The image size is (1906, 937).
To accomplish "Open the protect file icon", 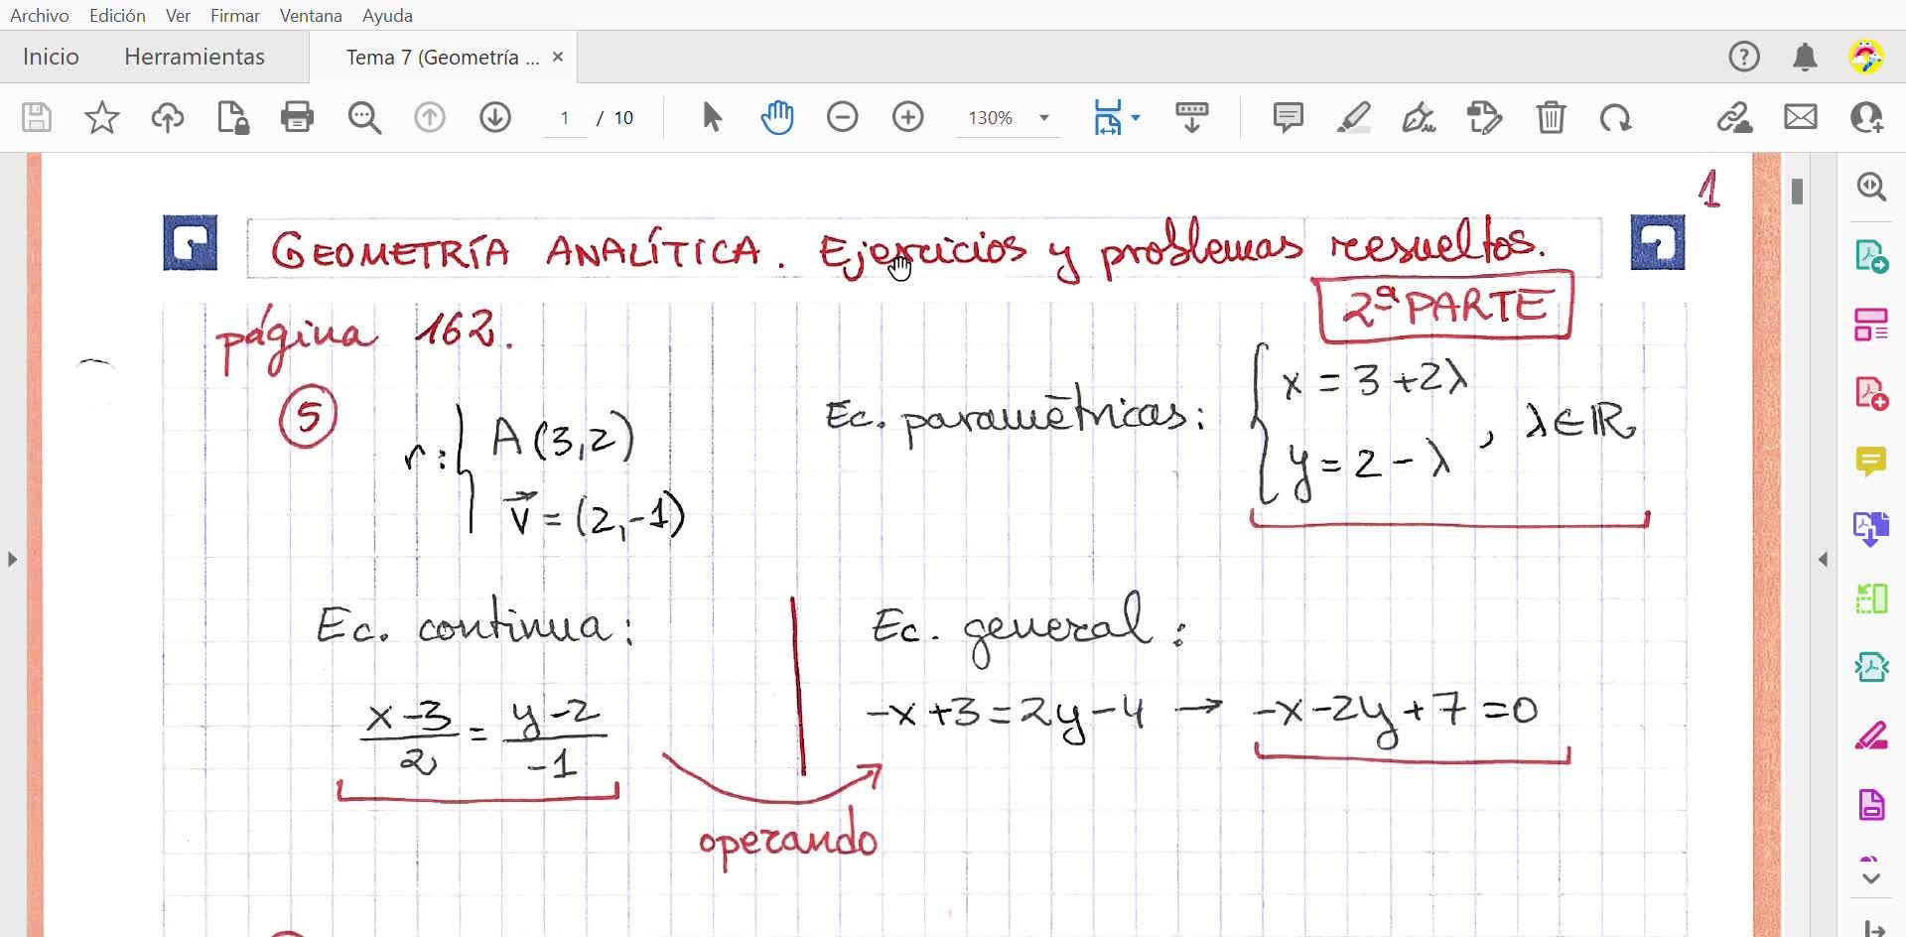I will 233,117.
